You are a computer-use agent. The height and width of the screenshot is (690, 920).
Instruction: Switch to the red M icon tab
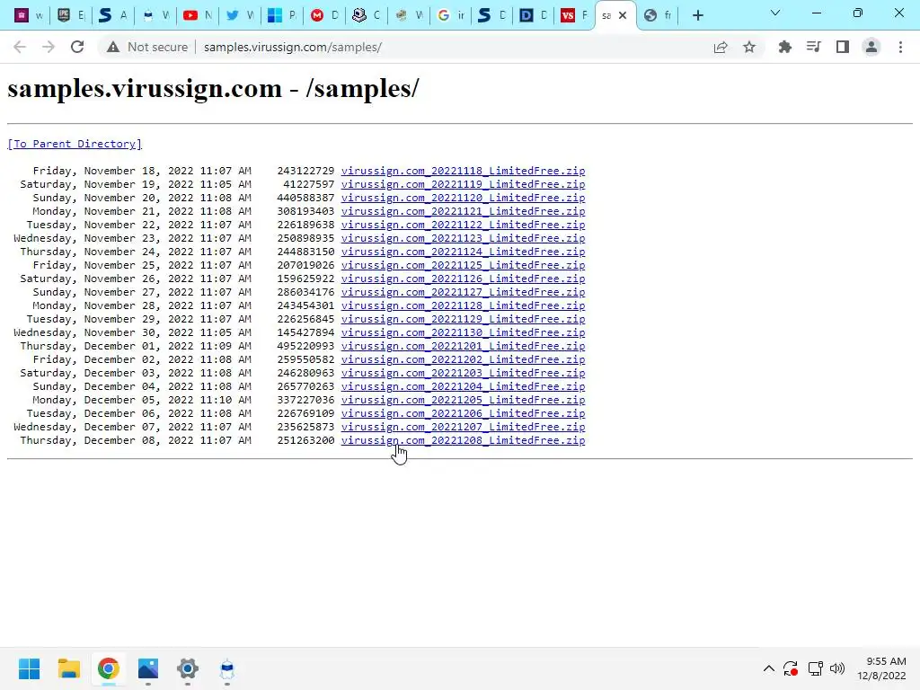[323, 16]
